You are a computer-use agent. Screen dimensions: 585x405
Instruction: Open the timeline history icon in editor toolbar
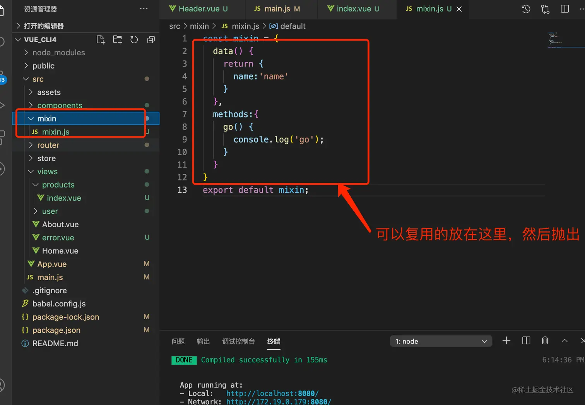coord(526,9)
